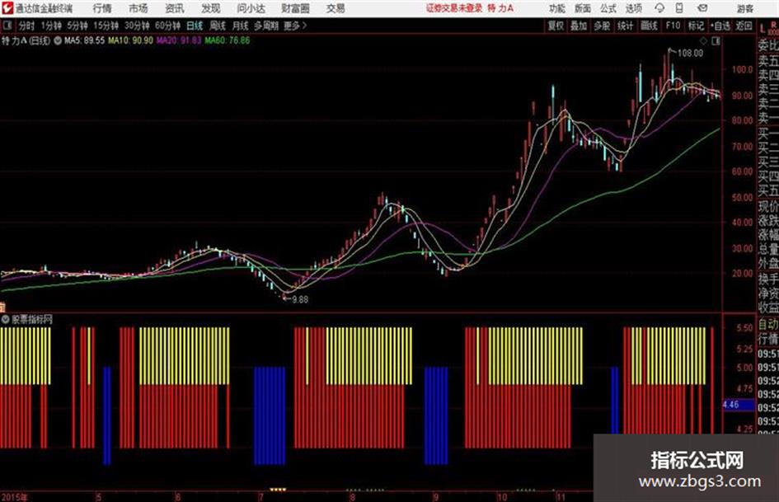Click the 统计 toolbar button
The width and height of the screenshot is (779, 502).
tap(626, 26)
